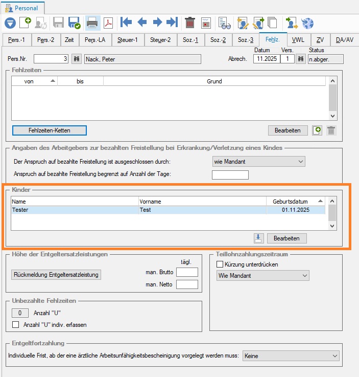The height and width of the screenshot is (377, 359).
Task: Open the DA/AV tab
Action: 345,40
